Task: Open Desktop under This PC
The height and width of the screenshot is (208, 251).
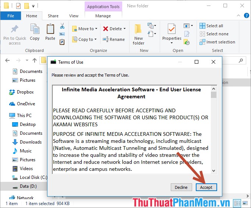Action: tap(24, 124)
